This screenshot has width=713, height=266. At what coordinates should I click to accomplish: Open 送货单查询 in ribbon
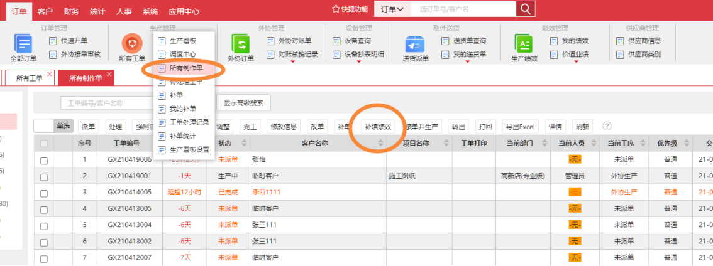463,41
